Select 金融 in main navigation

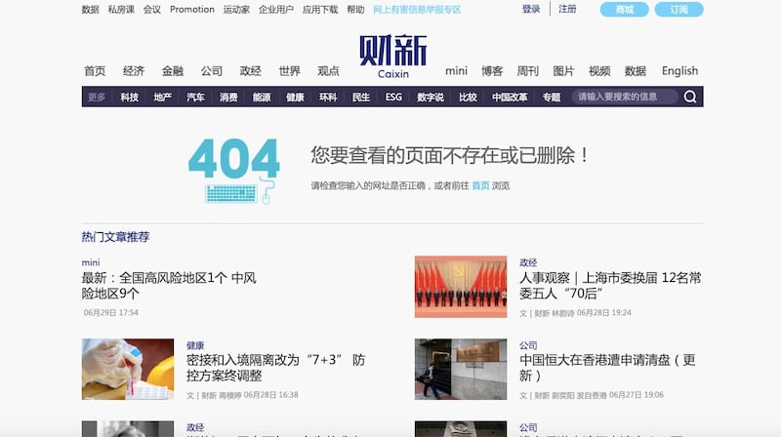coord(173,71)
